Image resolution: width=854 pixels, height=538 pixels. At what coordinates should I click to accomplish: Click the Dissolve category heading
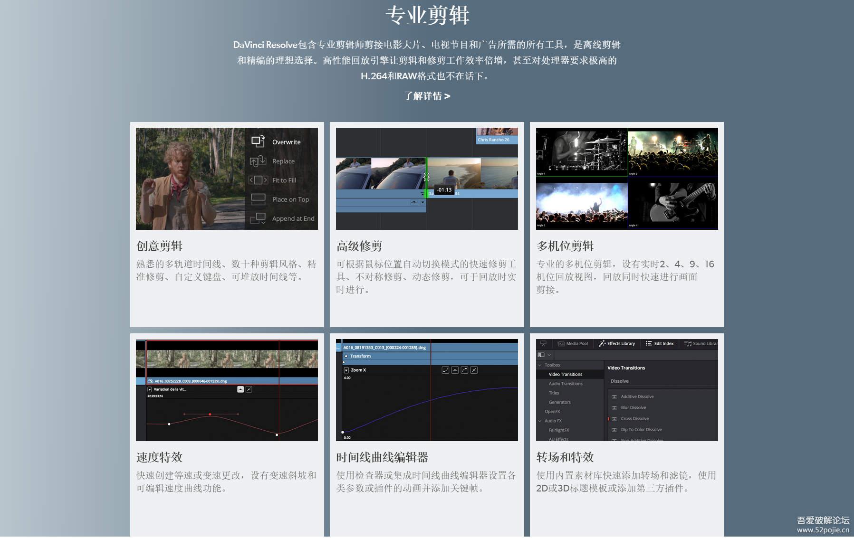click(x=620, y=381)
